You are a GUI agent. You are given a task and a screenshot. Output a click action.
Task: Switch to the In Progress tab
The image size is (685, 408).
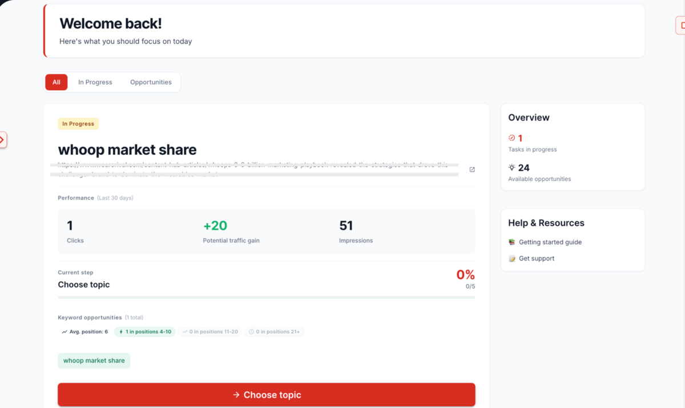point(95,82)
